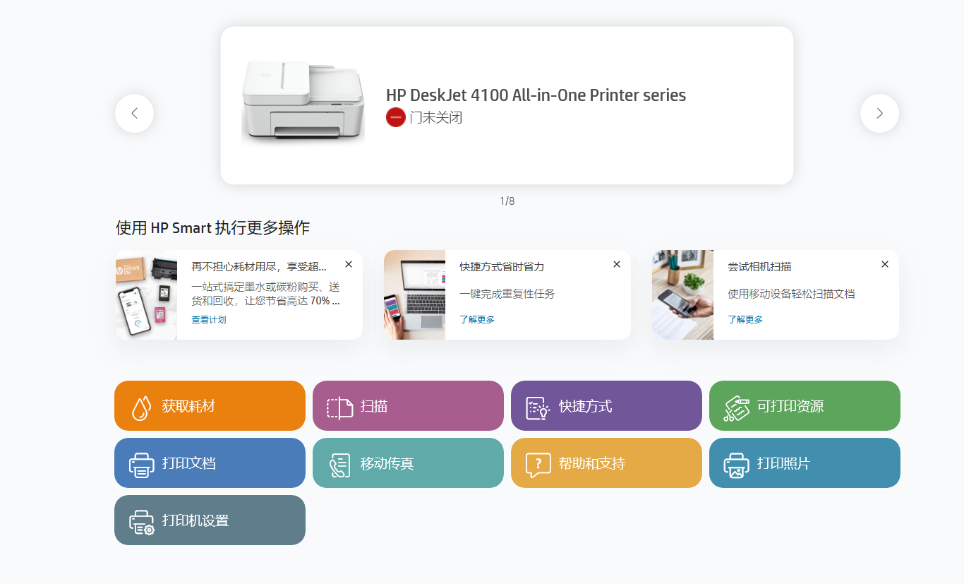Open the printer gear icon on 打印机设置
964x584 pixels.
pyautogui.click(x=141, y=522)
